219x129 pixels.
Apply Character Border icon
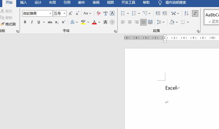112,13
